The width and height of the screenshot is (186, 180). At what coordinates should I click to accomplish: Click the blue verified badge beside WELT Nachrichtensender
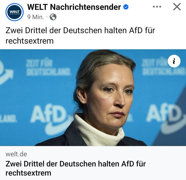[x=126, y=7]
